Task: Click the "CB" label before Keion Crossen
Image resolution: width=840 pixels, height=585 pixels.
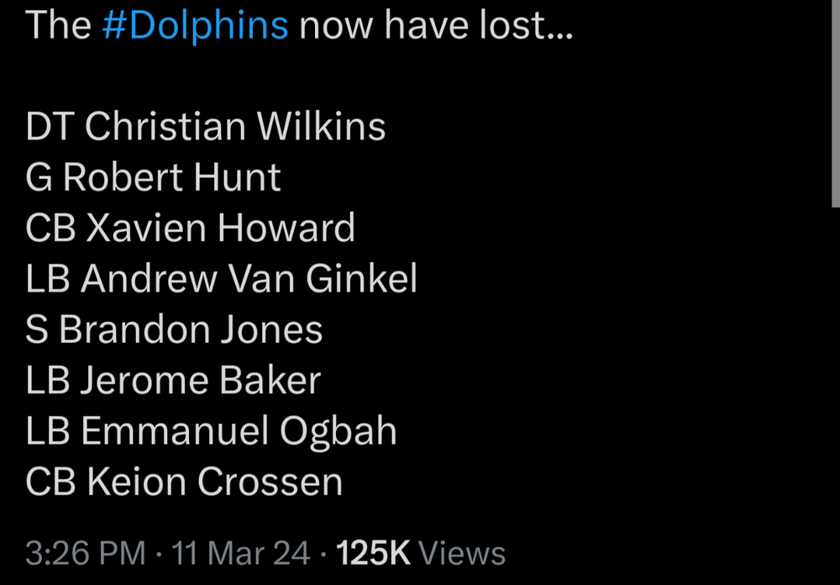Action: [x=50, y=482]
